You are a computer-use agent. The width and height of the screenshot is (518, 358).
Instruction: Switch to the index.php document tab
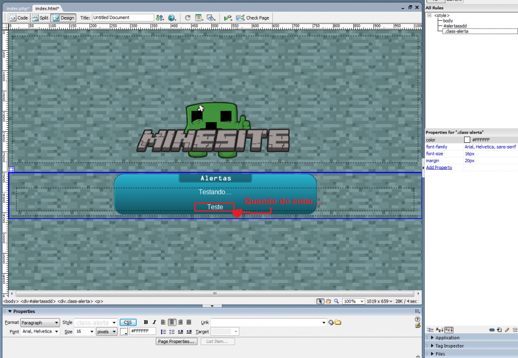17,9
